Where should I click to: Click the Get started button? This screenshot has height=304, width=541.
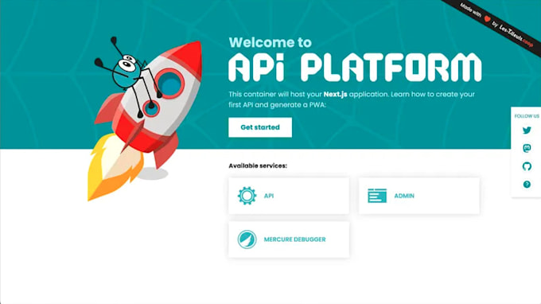260,127
